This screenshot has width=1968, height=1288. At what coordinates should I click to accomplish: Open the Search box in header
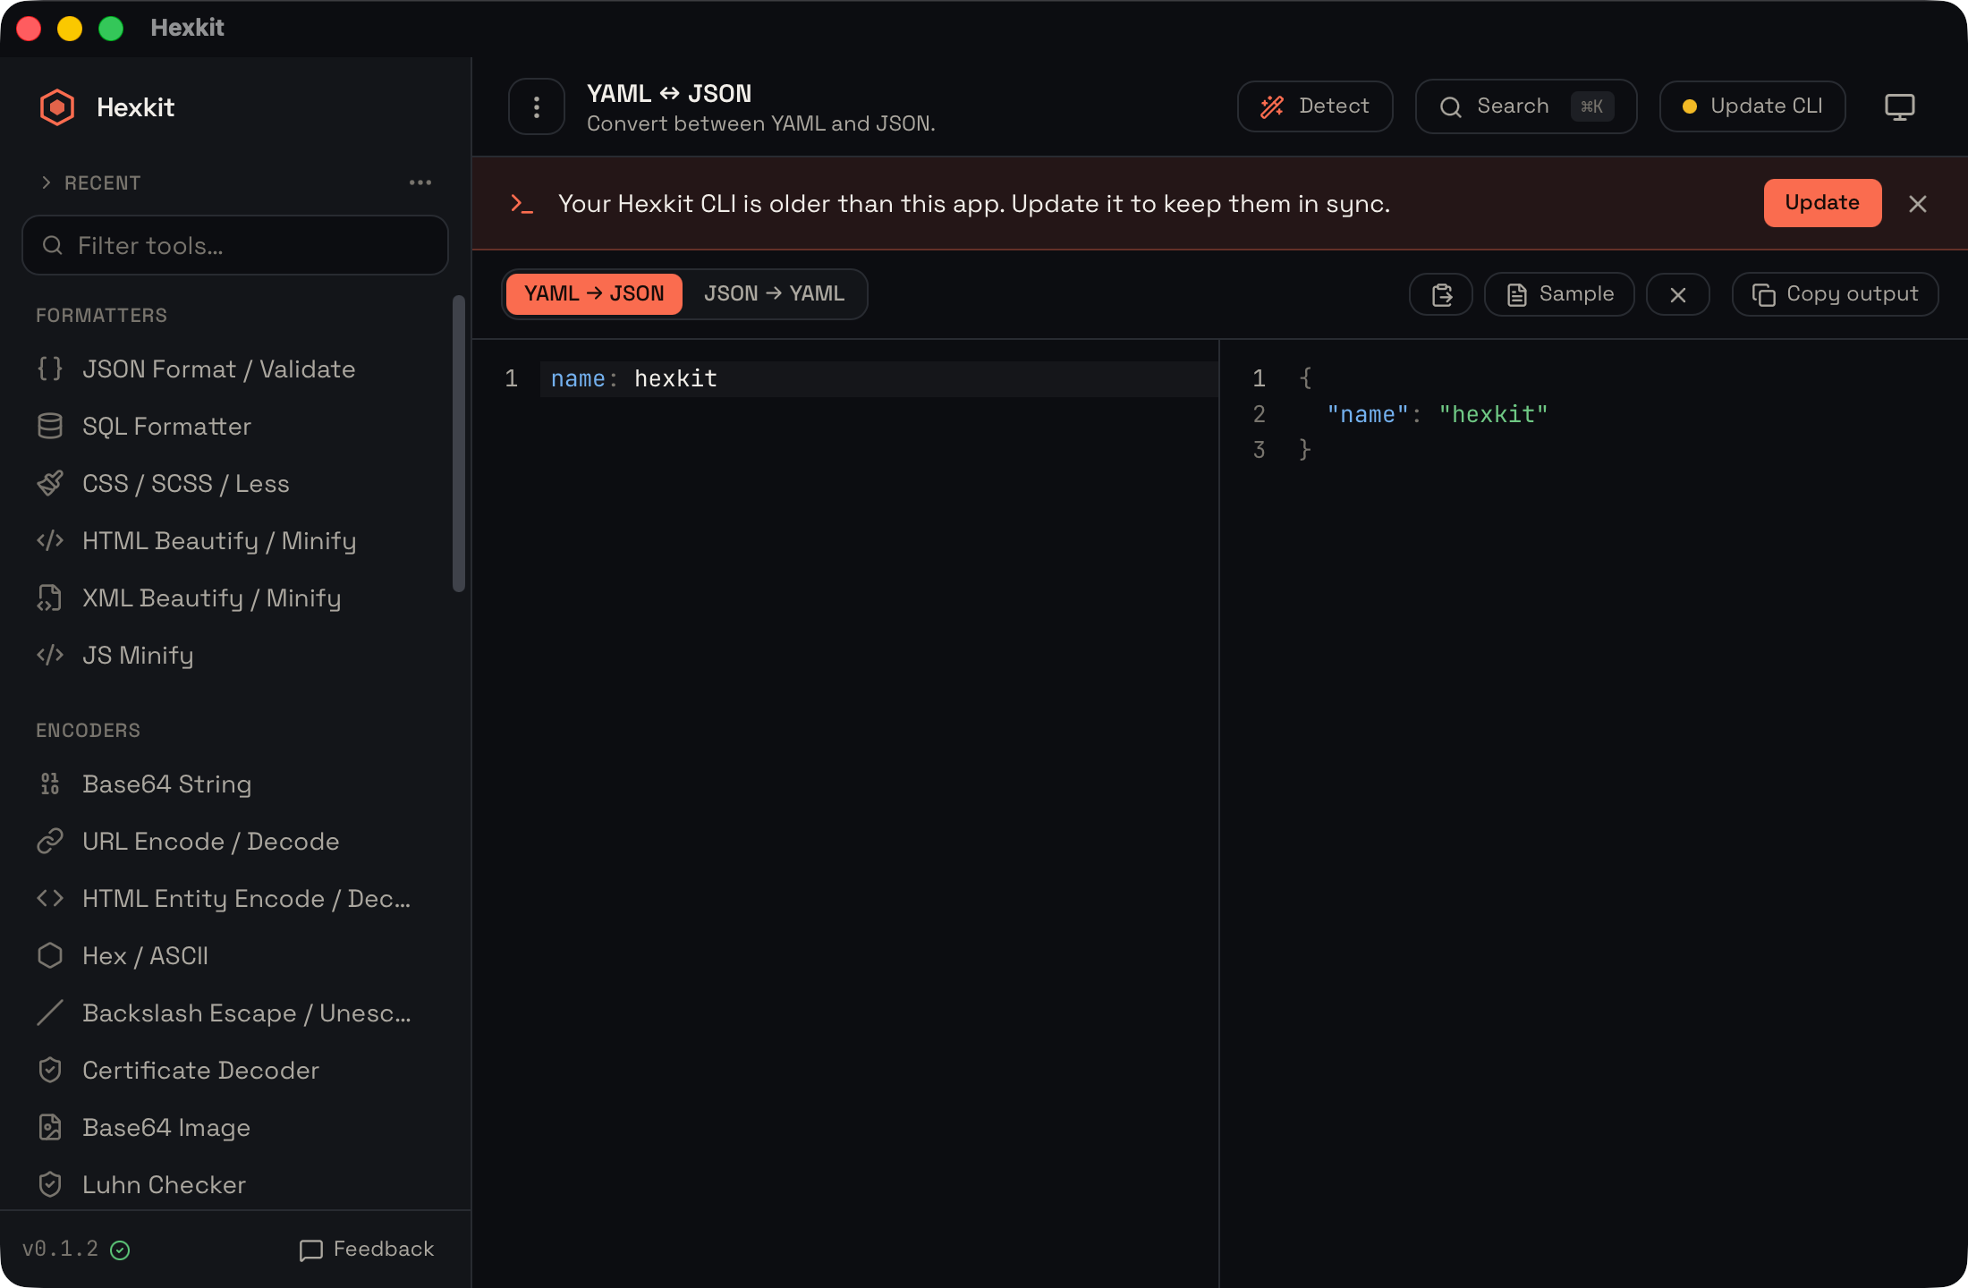1526,106
